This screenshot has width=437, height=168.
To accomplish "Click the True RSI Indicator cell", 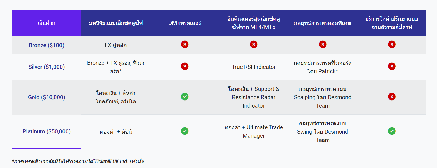I will pos(254,67).
